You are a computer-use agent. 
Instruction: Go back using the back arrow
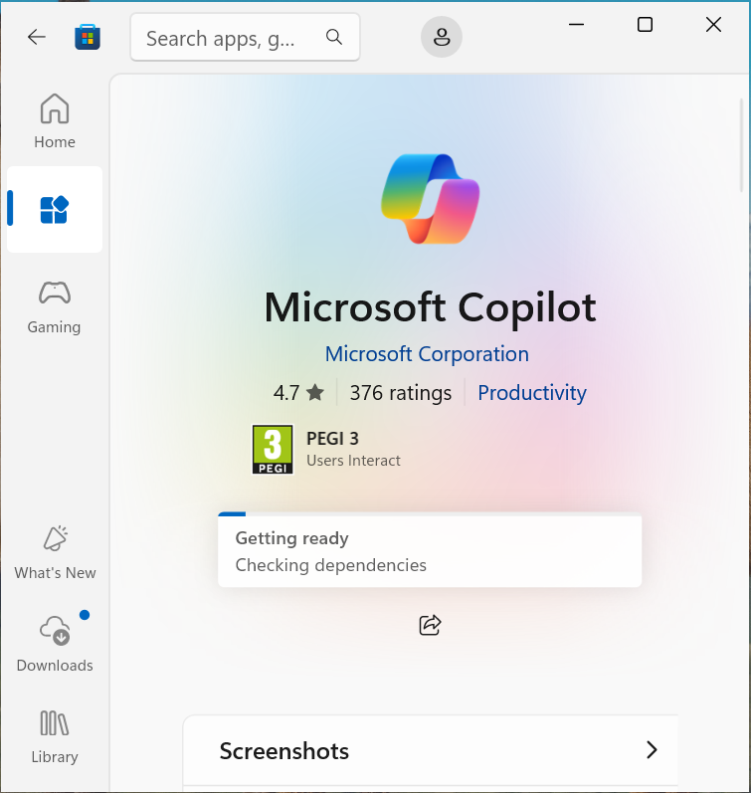37,37
